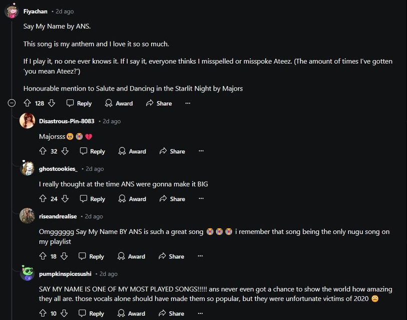This screenshot has width=407, height=320.
Task: Open more options for pumpkinspicesushi's comment
Action: point(200,313)
